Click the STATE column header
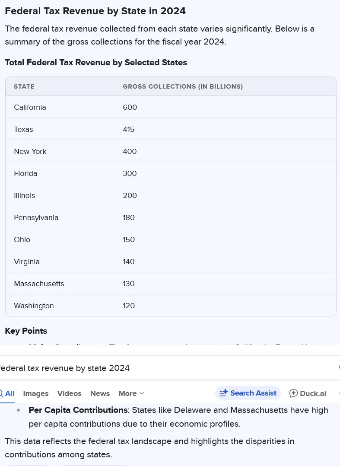The height and width of the screenshot is (466, 340). (24, 86)
